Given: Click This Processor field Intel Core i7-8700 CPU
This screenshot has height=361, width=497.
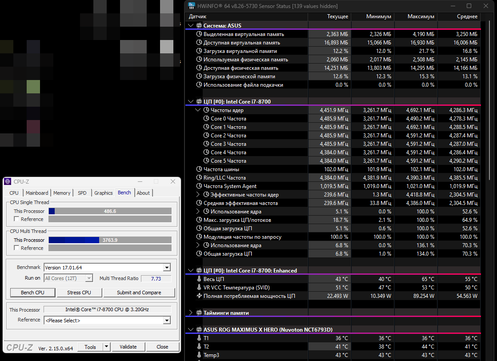Looking at the screenshot, I should (x=107, y=309).
